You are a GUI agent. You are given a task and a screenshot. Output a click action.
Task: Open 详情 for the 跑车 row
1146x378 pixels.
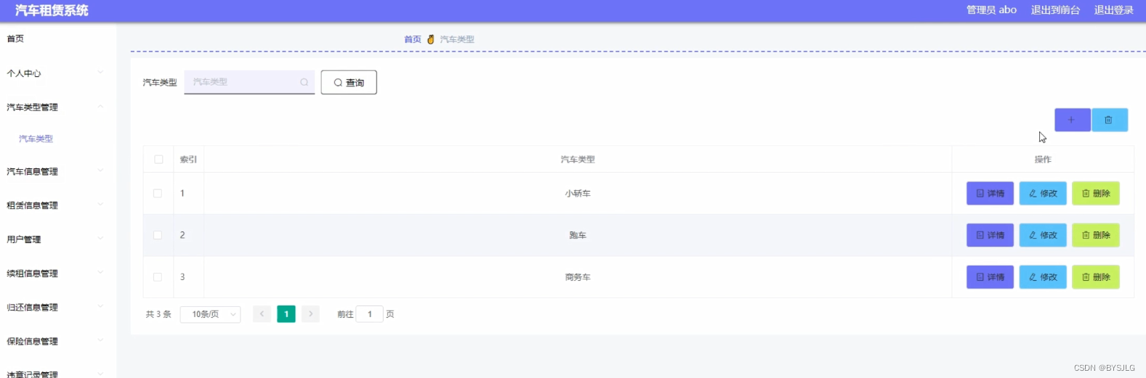coord(990,235)
